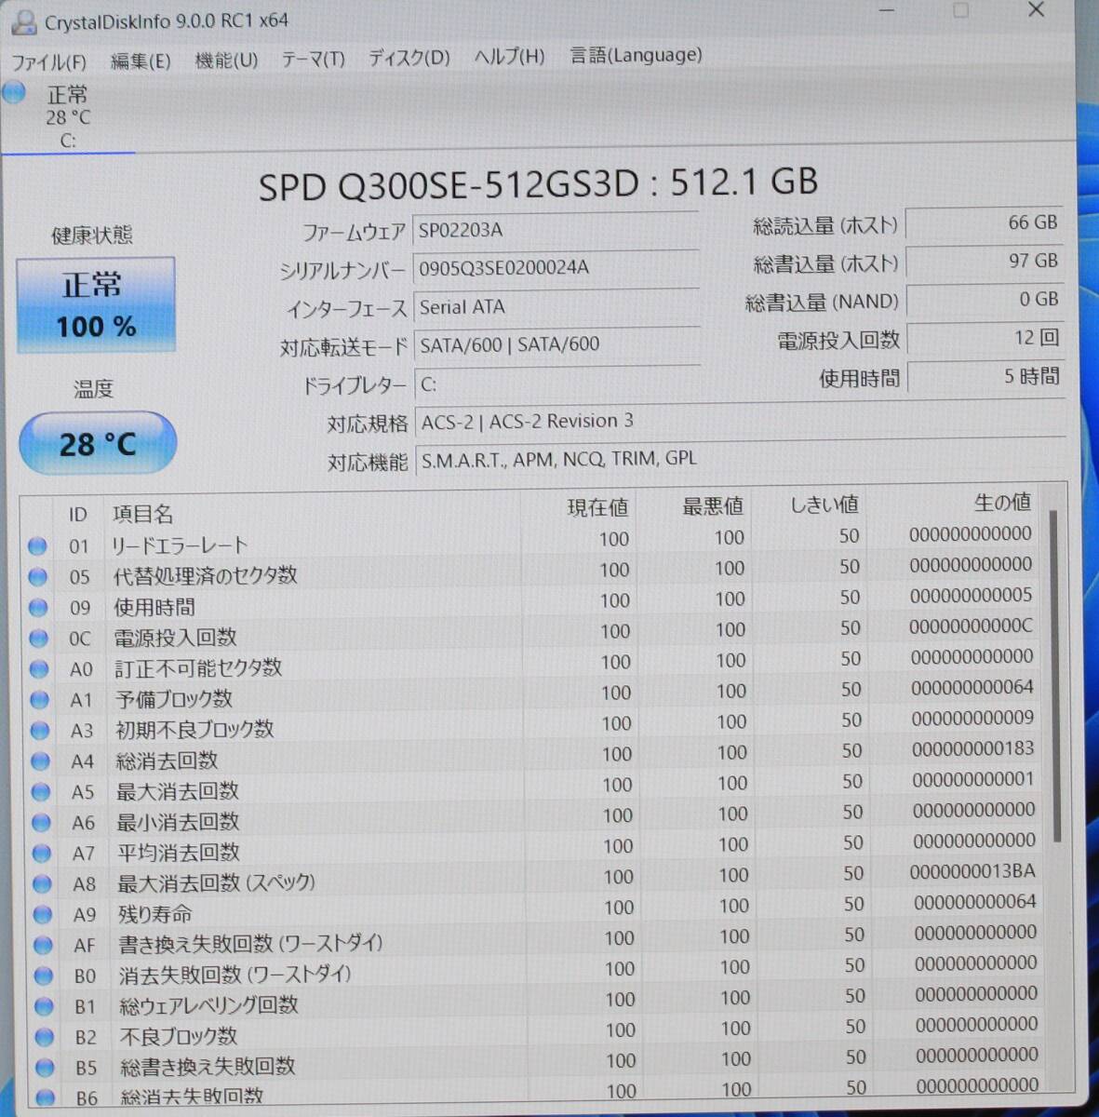The width and height of the screenshot is (1099, 1117).
Task: Click the status dot for 代替処理済のセクタ数
Action: point(38,575)
